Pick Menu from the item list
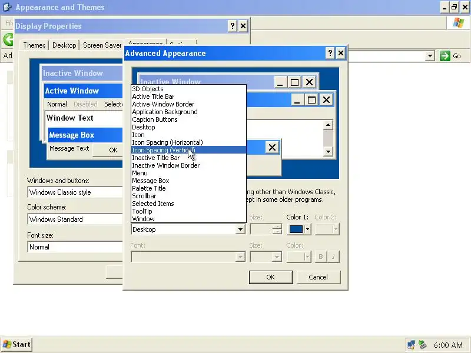The width and height of the screenshot is (471, 353). pos(188,173)
